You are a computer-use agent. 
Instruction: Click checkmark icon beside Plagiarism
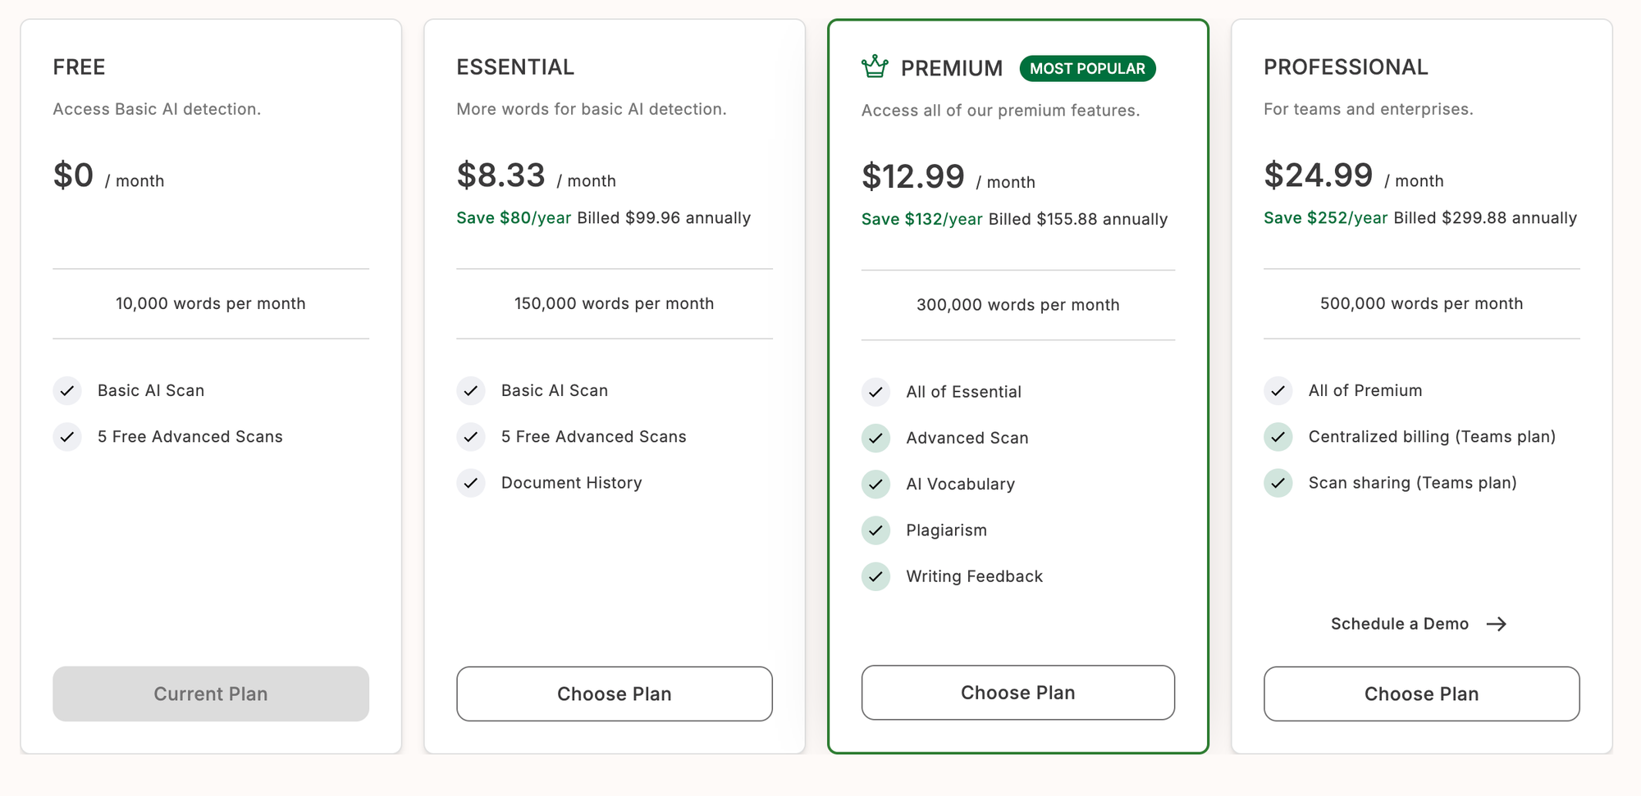point(875,530)
